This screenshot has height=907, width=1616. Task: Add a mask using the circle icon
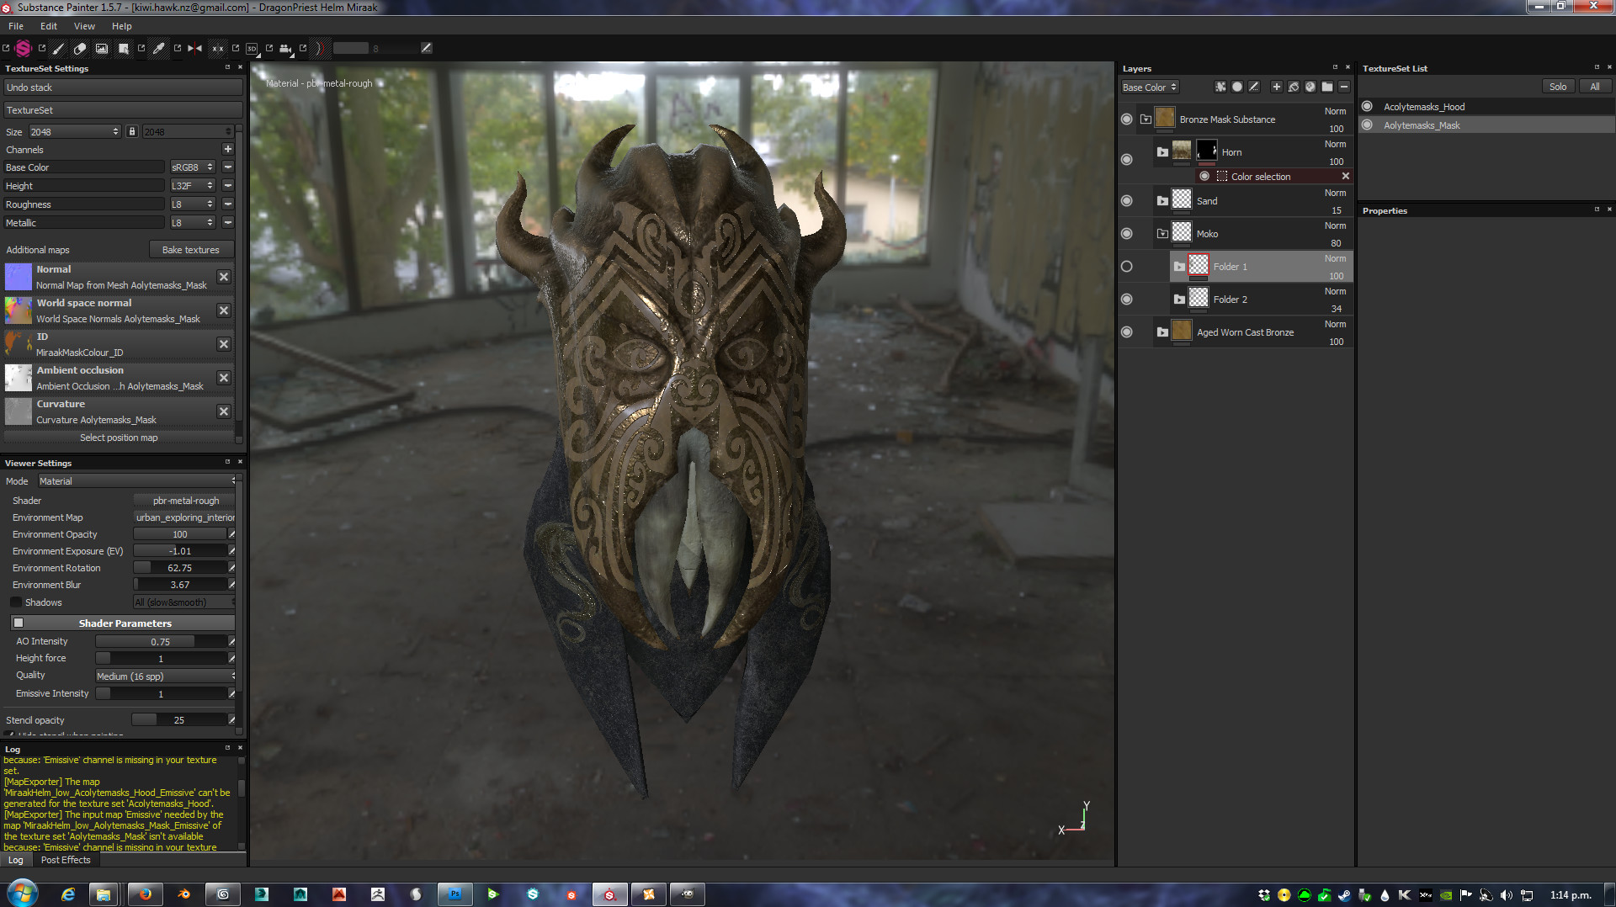tap(1237, 87)
